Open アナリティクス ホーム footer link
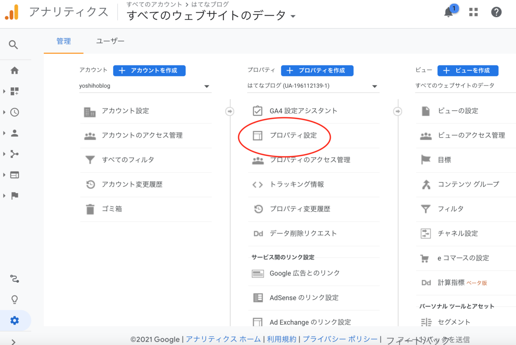516x345 pixels. 223,339
